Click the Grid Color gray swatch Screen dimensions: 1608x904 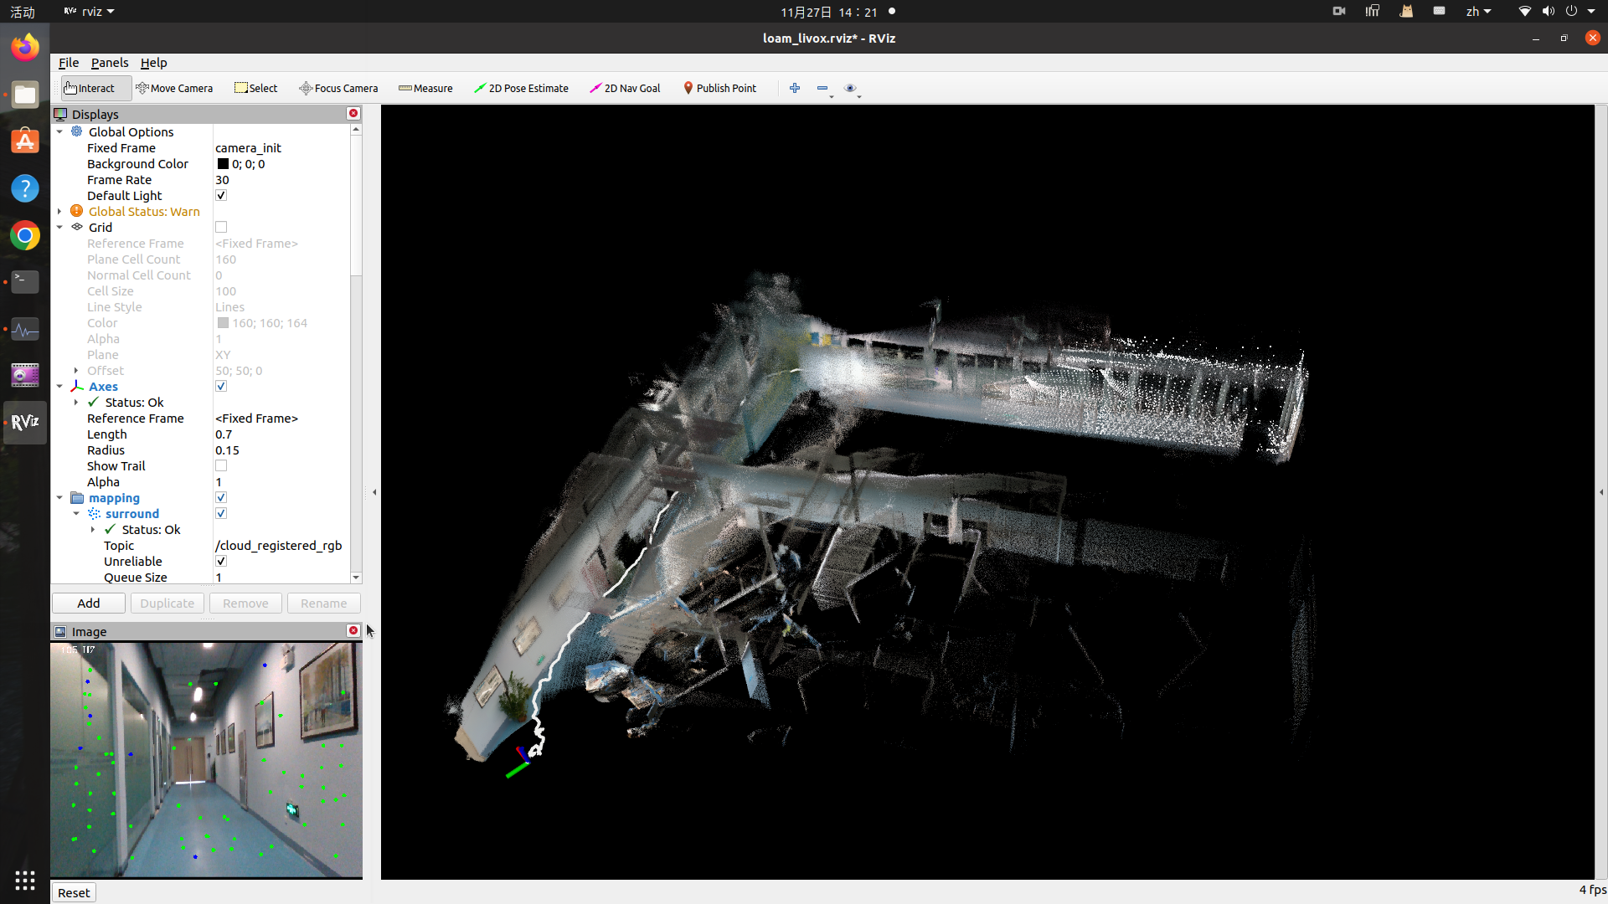coord(223,322)
